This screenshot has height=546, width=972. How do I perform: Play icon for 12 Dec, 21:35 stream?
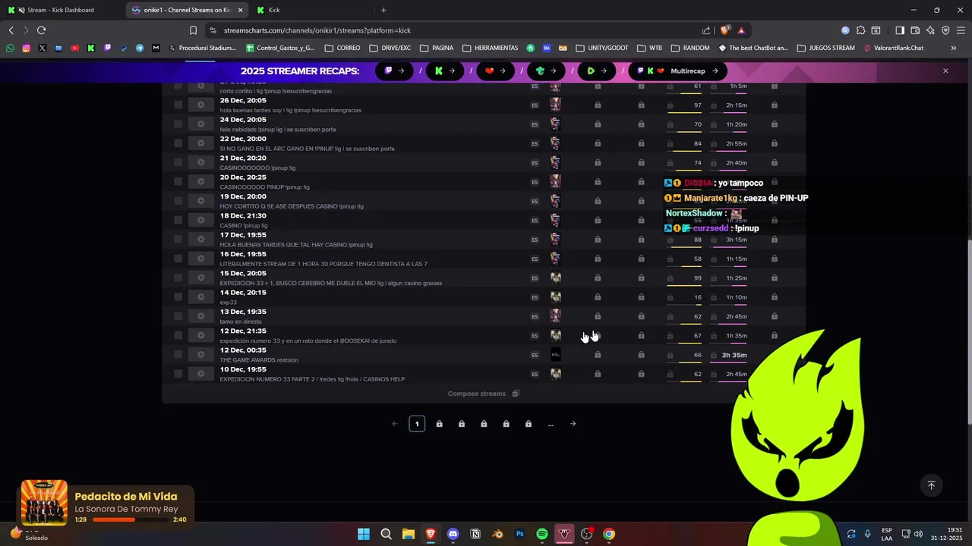tap(200, 335)
